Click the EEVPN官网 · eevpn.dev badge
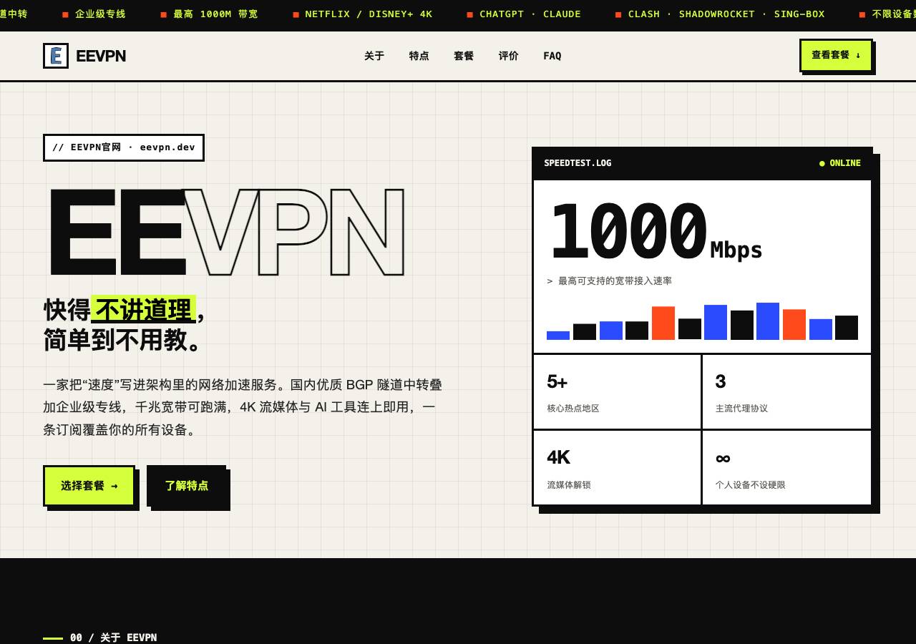 pos(124,147)
